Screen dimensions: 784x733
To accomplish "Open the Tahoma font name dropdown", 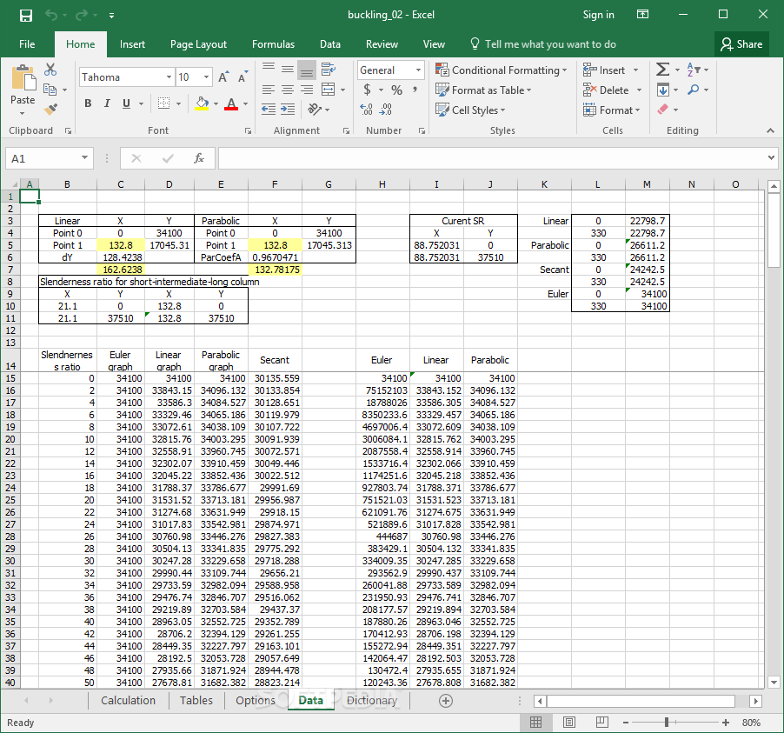I will tap(169, 77).
